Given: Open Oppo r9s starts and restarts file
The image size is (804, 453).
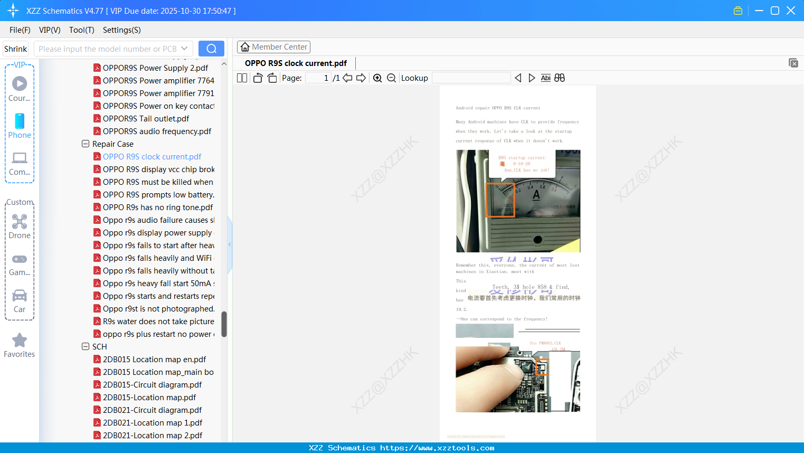Looking at the screenshot, I should coord(158,296).
